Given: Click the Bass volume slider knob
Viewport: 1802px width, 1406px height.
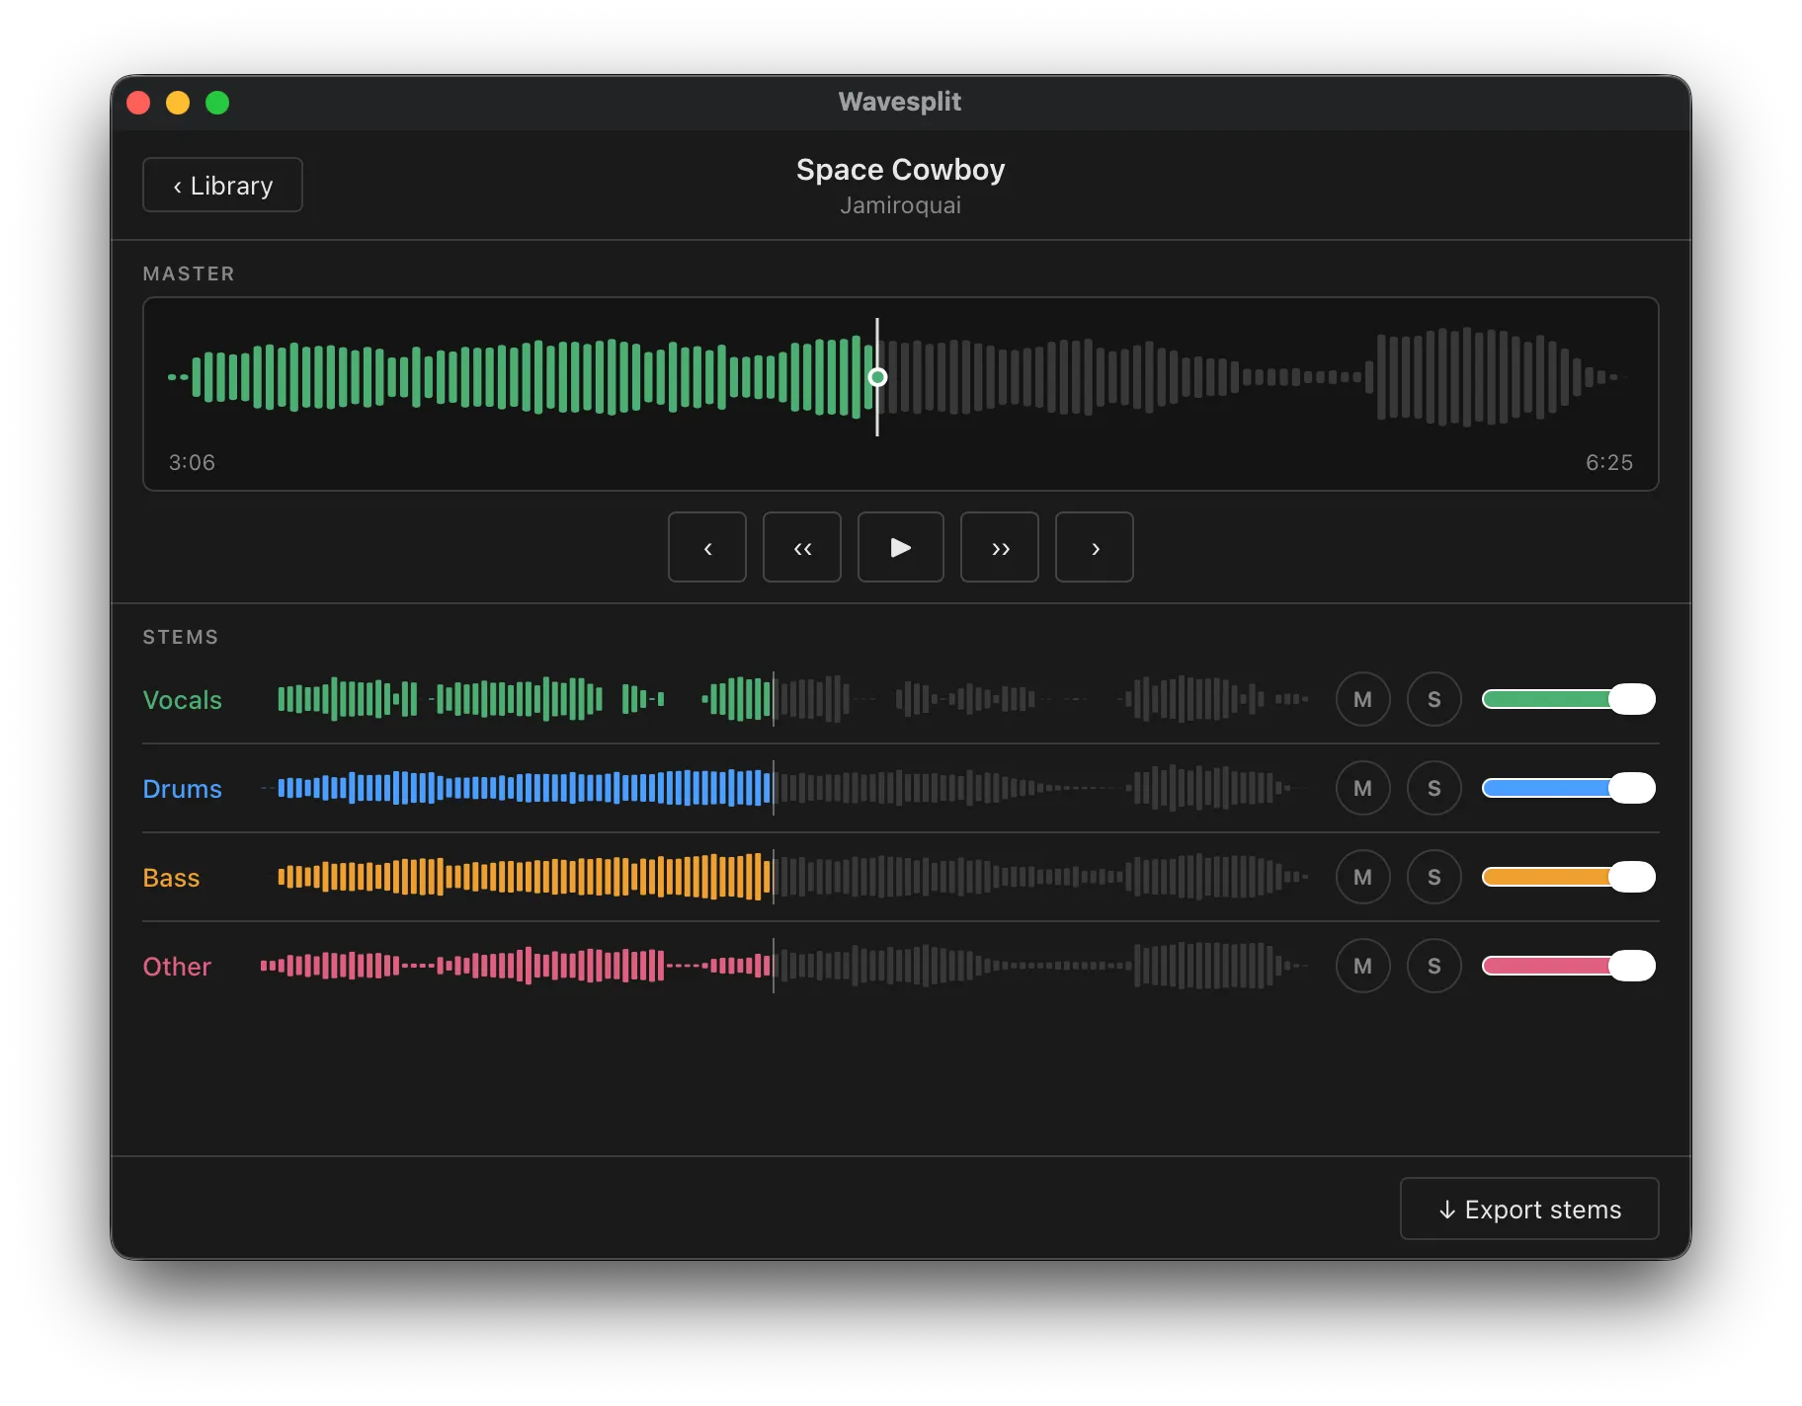Looking at the screenshot, I should [x=1632, y=877].
